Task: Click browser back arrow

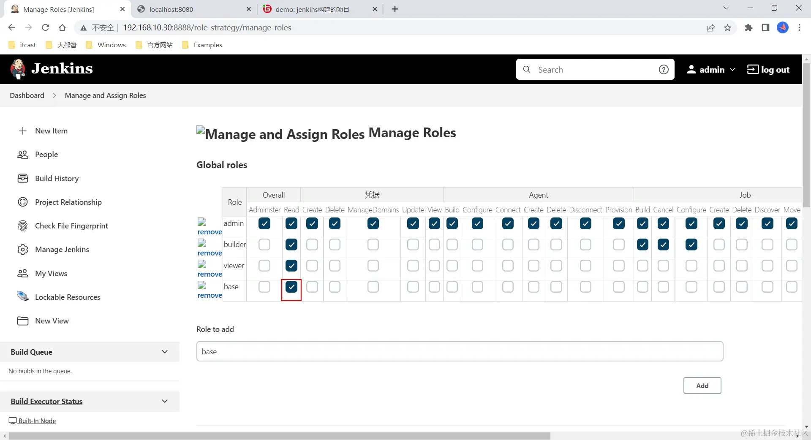Action: click(x=11, y=27)
